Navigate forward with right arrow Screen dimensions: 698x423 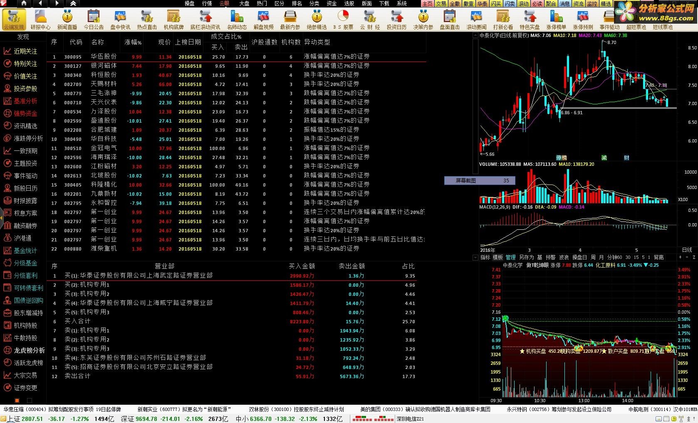coord(57,3)
